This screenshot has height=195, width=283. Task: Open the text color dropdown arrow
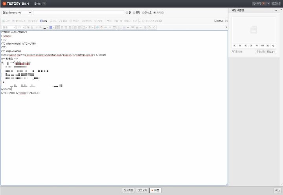48,27
